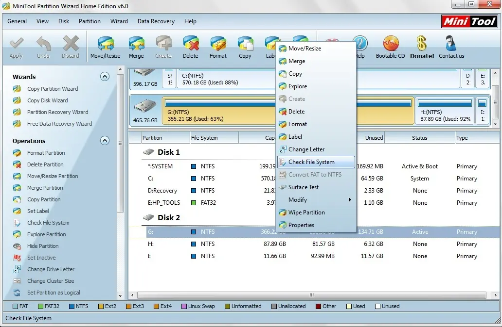Select H:(NTFS) partition block in disk map
Screen dimensions: 502x327
click(445, 111)
